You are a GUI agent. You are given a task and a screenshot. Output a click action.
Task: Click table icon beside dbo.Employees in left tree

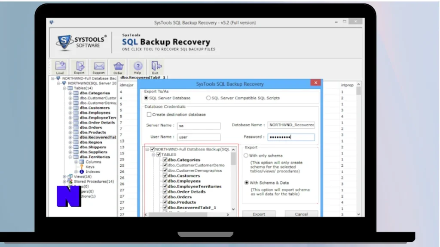[x=76, y=113]
